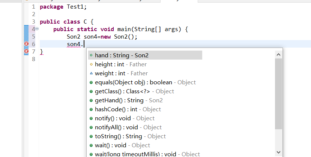
Task: Select wait(long timeoutMillis) proposal
Action: 147,154
